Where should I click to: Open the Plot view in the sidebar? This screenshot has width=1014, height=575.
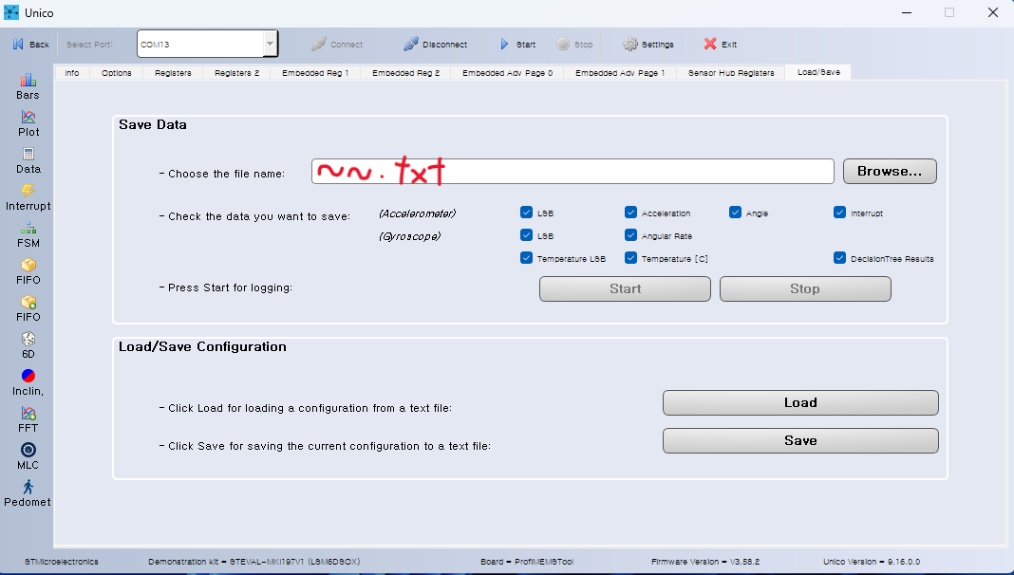(x=28, y=121)
